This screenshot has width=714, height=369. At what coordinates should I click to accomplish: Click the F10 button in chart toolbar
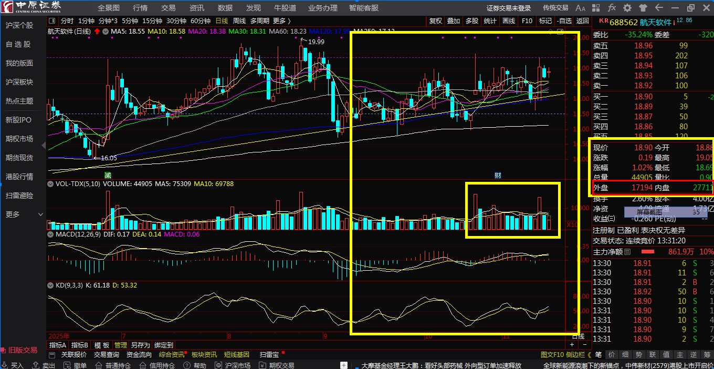527,21
